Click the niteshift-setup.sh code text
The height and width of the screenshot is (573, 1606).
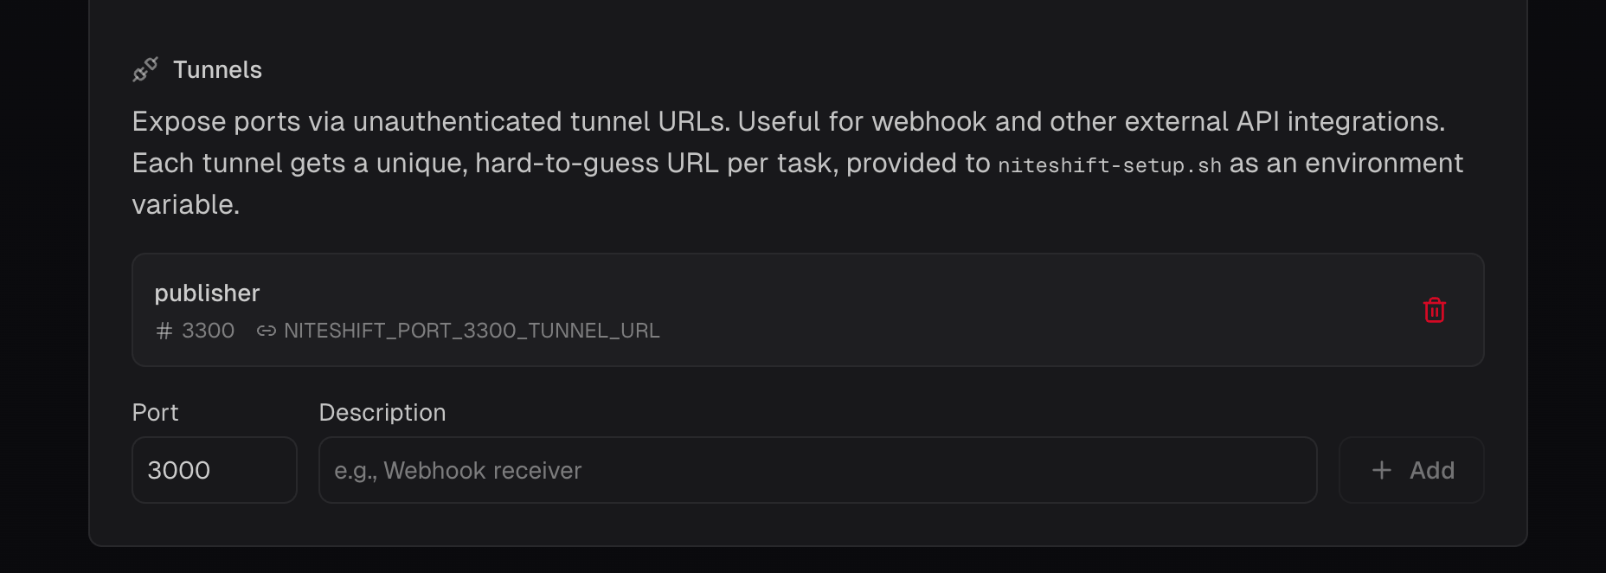(x=1109, y=164)
